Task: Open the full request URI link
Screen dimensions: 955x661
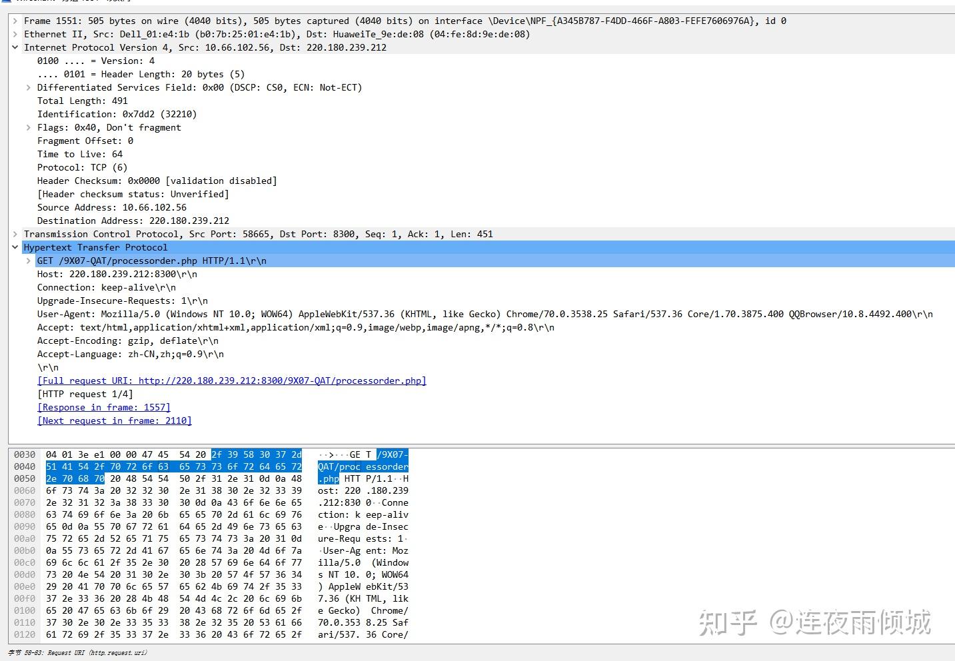Action: click(x=231, y=380)
